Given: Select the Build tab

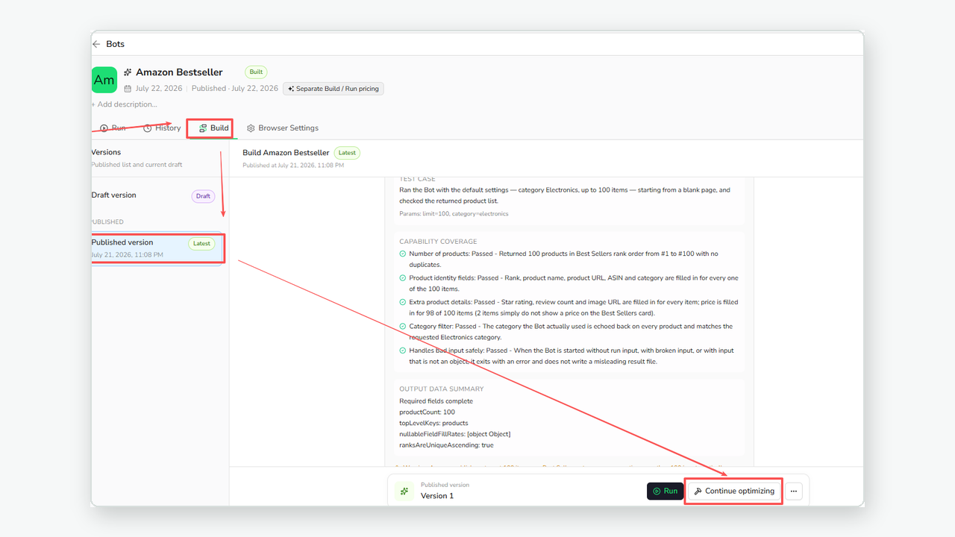Looking at the screenshot, I should pyautogui.click(x=213, y=128).
